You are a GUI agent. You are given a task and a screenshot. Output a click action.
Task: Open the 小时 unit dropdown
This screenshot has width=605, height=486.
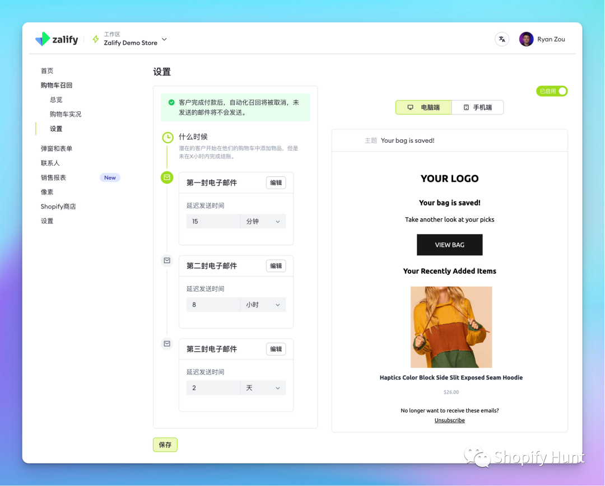click(262, 305)
